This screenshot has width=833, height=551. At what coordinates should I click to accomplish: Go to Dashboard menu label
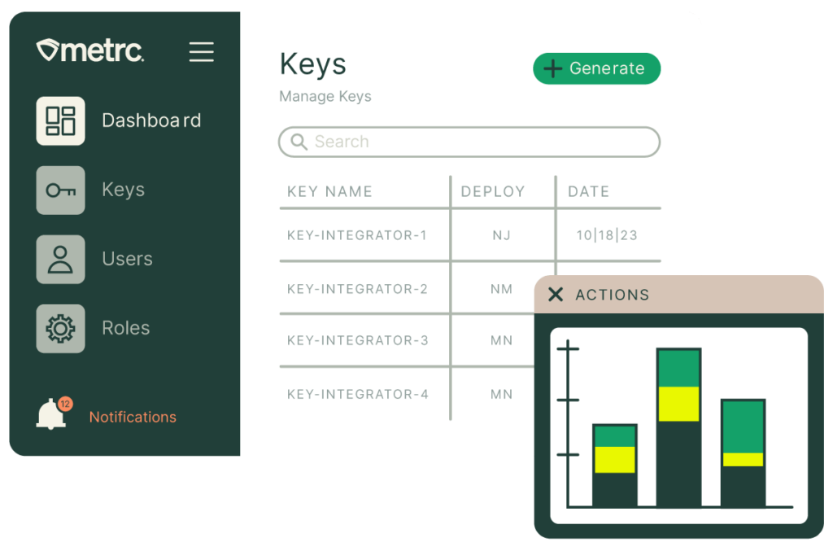coord(151,120)
